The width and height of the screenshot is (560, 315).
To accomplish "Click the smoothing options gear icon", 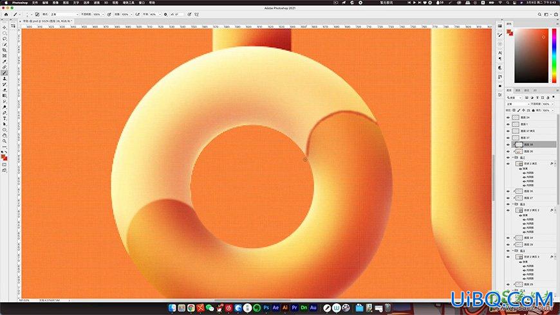I will 165,14.
